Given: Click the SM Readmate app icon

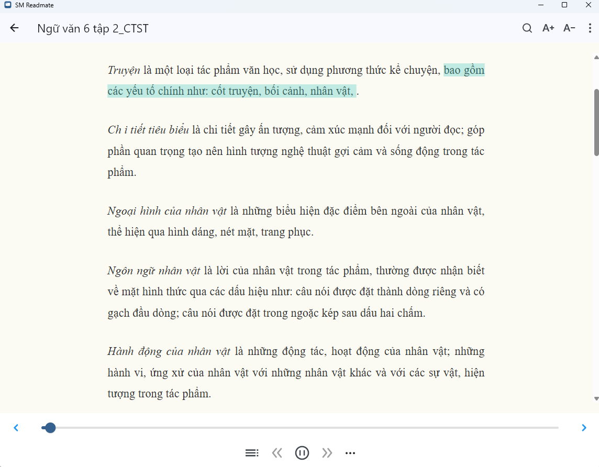Looking at the screenshot, I should [9, 5].
